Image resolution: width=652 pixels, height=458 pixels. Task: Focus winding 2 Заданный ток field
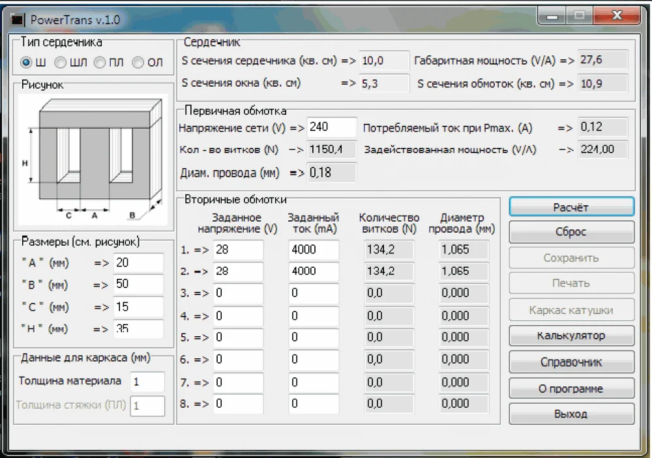click(x=314, y=271)
